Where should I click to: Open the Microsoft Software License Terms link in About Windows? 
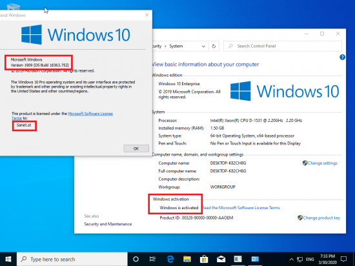90,114
